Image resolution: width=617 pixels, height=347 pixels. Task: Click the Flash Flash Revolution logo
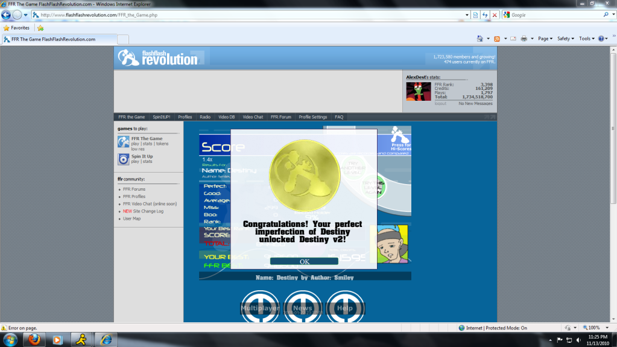pos(158,57)
